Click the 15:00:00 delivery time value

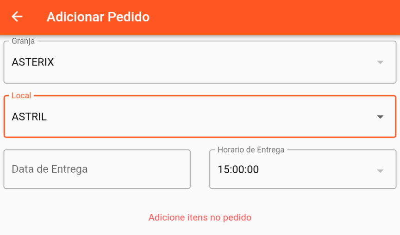pyautogui.click(x=238, y=169)
